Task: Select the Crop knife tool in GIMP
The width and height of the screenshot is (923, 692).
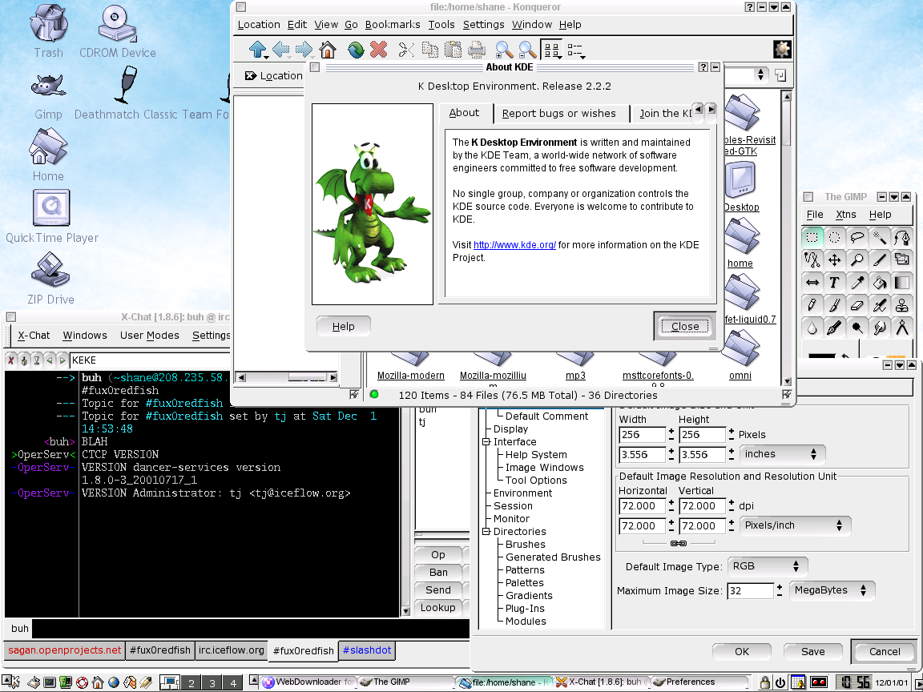Action: (x=880, y=260)
